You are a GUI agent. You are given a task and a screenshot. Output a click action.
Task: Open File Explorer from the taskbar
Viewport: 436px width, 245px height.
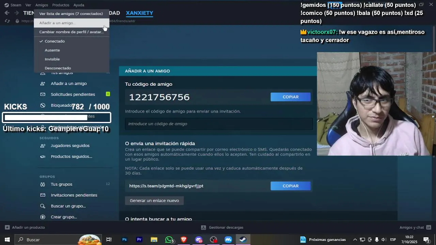[x=154, y=240]
